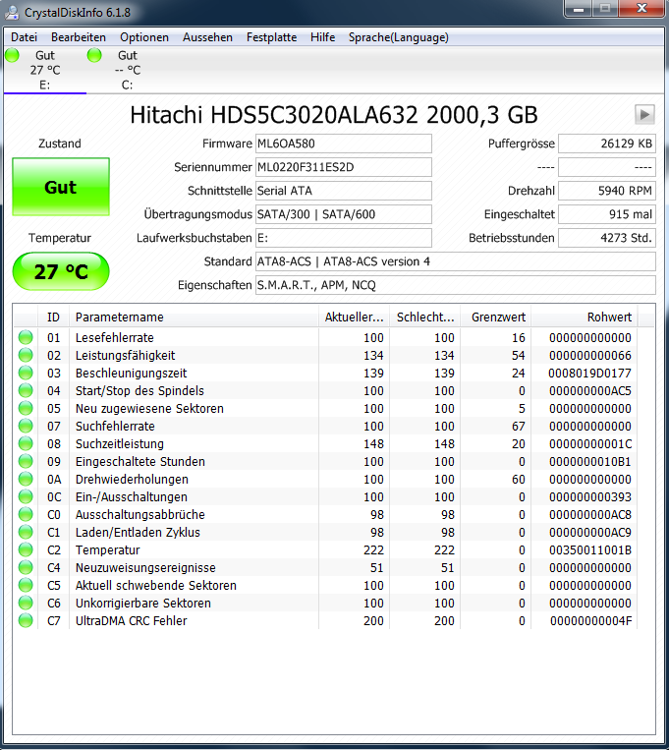The height and width of the screenshot is (750, 669).
Task: Switch to the C: drive tab
Action: [128, 71]
